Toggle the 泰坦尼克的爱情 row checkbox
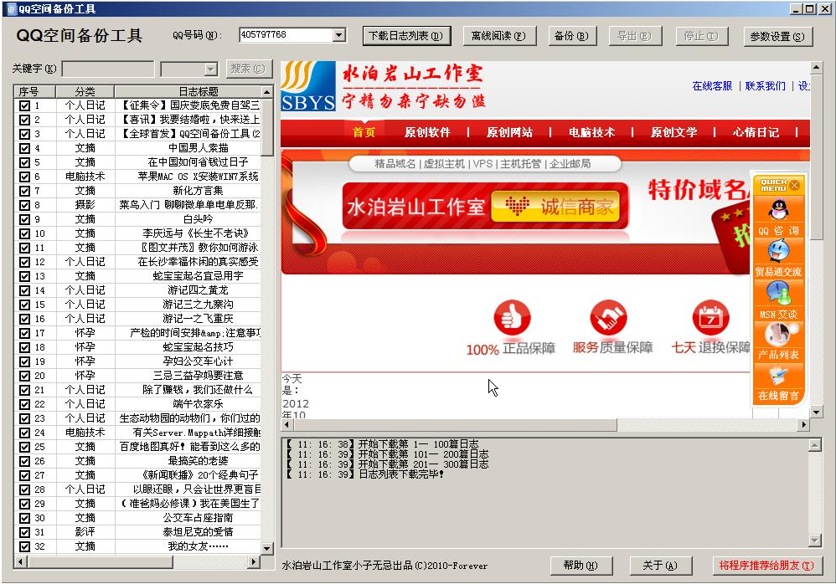Image resolution: width=836 pixels, height=584 pixels. tap(24, 532)
